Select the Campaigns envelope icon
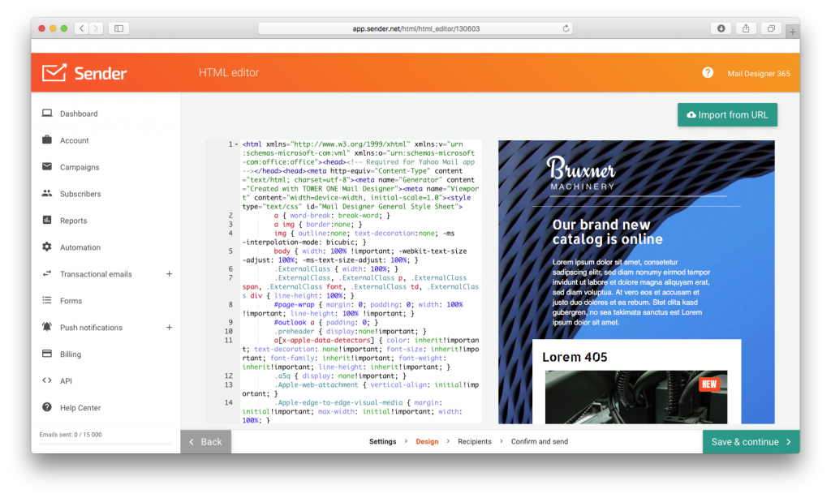 (x=47, y=166)
